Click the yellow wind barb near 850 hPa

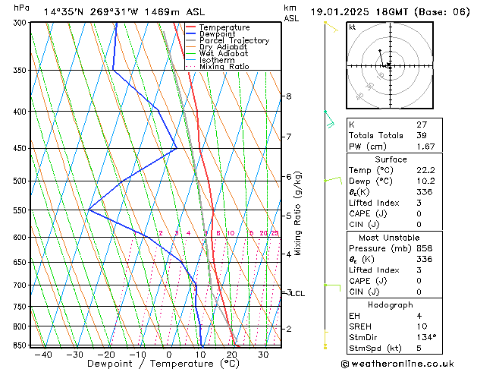(326, 339)
